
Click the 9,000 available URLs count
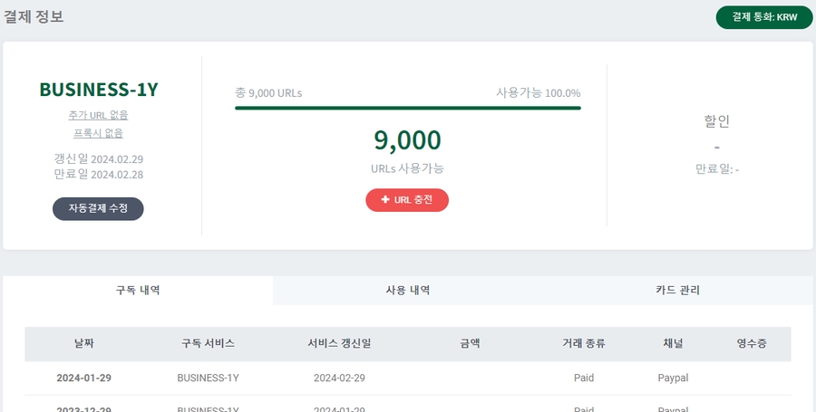pyautogui.click(x=407, y=140)
